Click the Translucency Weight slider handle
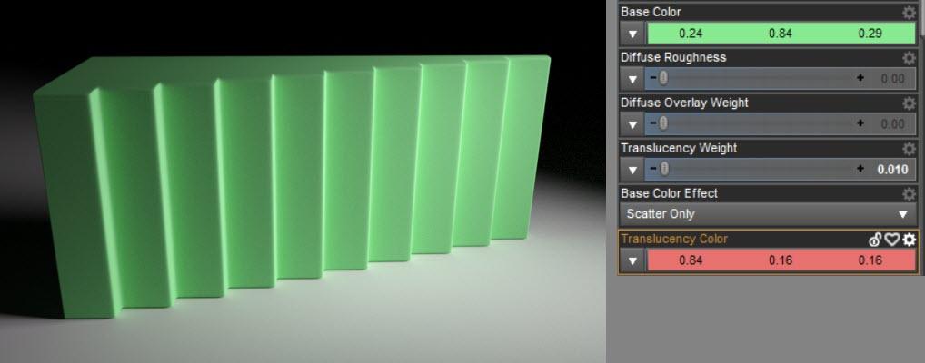The image size is (925, 363). pyautogui.click(x=665, y=169)
